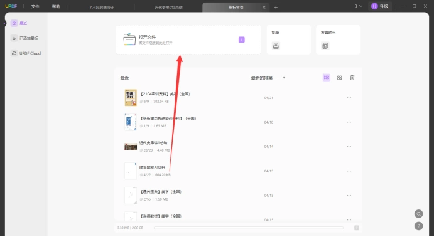Viewport: 434px width, 237px height.
Task: Click the 702.04 KB file size text
Action: 161,102
